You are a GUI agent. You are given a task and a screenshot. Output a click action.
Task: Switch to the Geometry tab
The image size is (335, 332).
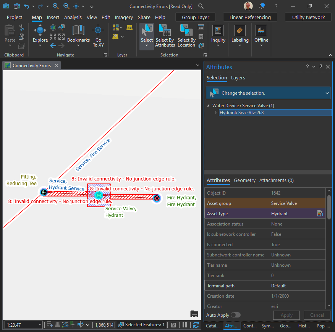[x=244, y=181]
